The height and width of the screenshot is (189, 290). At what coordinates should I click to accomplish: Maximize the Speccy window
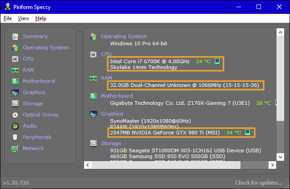(259, 7)
